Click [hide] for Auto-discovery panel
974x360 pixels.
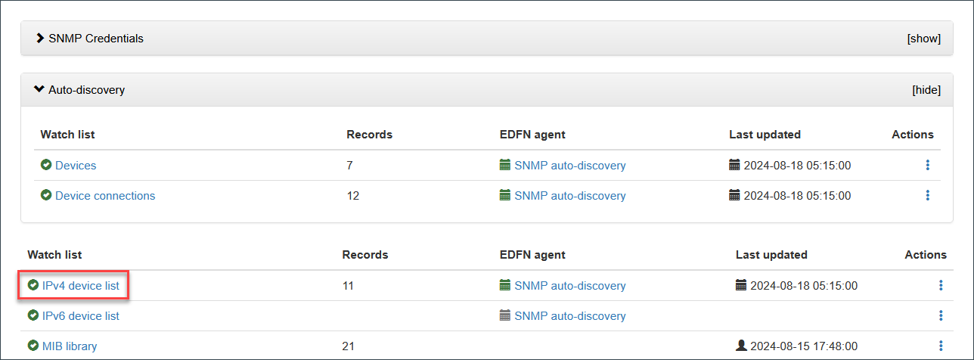(926, 89)
